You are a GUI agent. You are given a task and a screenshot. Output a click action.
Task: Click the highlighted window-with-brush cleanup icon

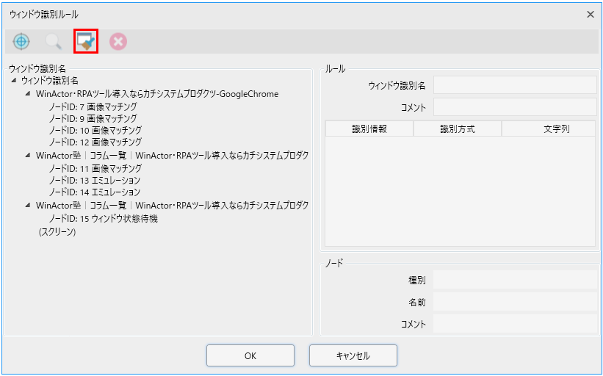click(86, 42)
